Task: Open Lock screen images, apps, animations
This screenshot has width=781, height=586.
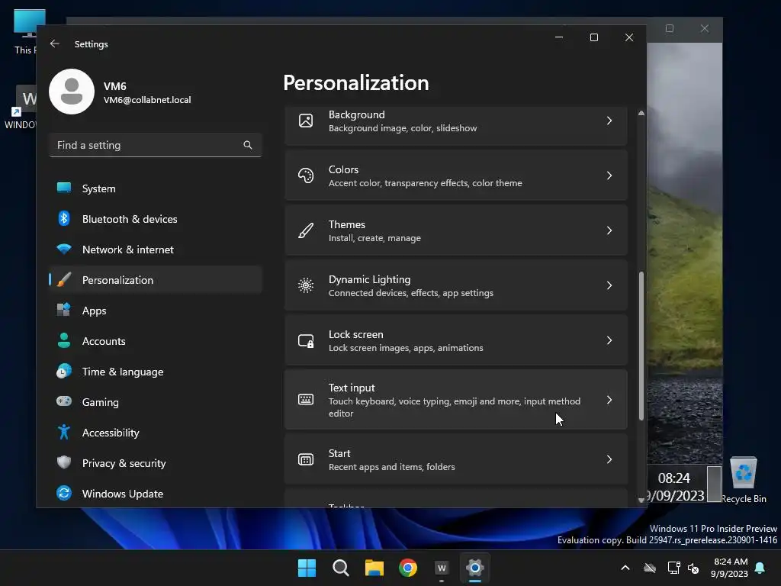Action: [456, 340]
